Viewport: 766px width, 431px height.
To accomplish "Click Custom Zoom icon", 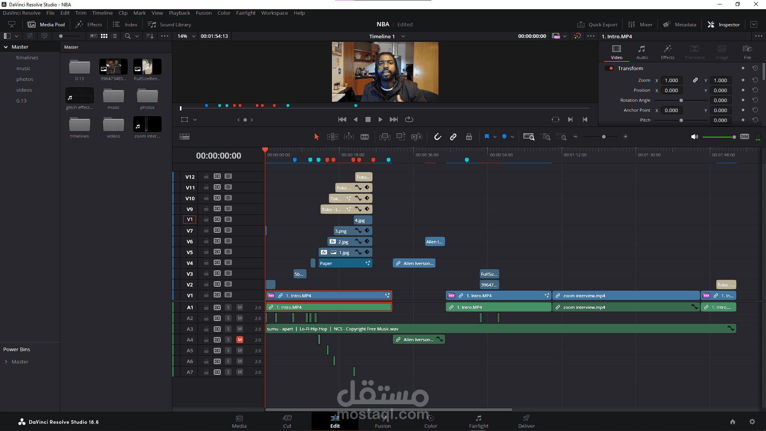I will pyautogui.click(x=561, y=137).
